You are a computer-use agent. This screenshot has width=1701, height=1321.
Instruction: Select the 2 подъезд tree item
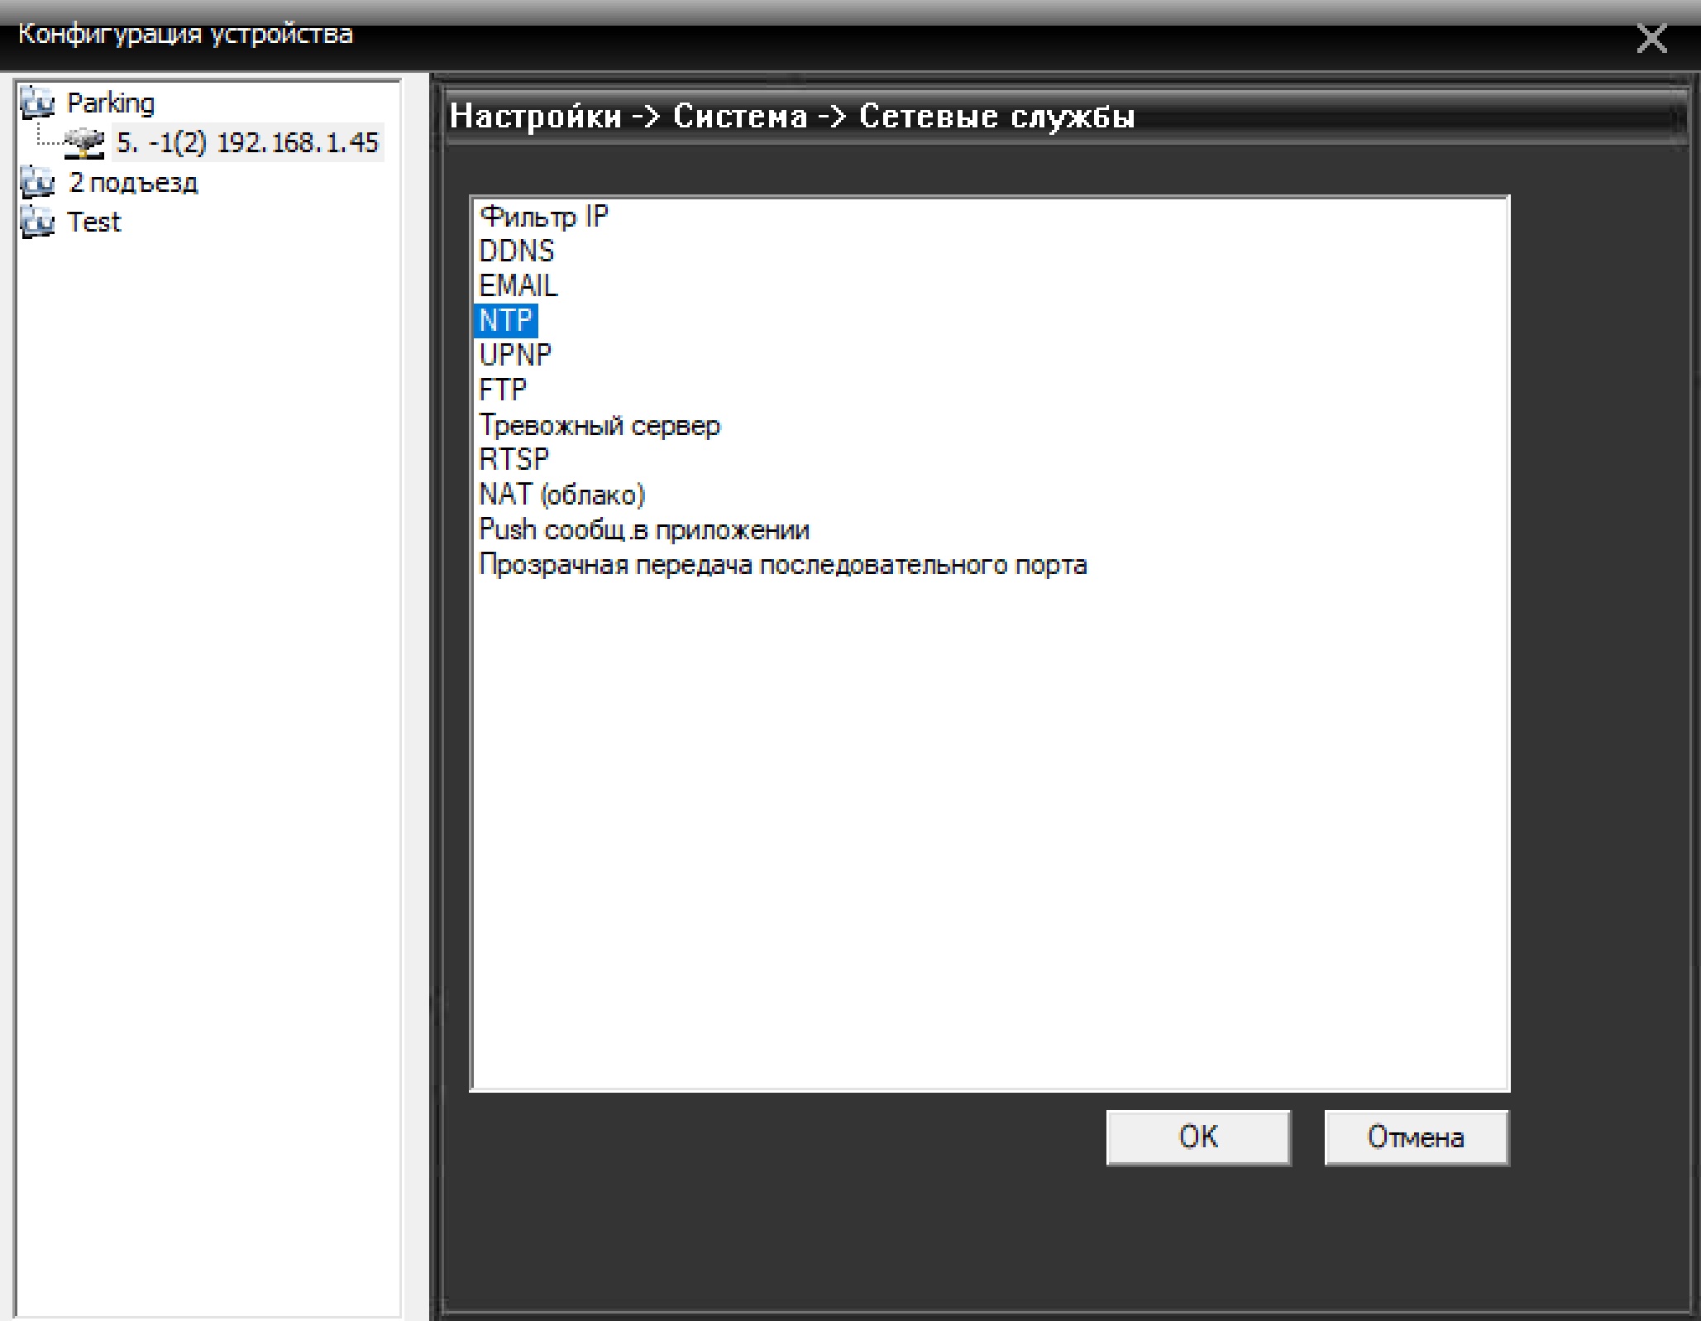pyautogui.click(x=133, y=183)
